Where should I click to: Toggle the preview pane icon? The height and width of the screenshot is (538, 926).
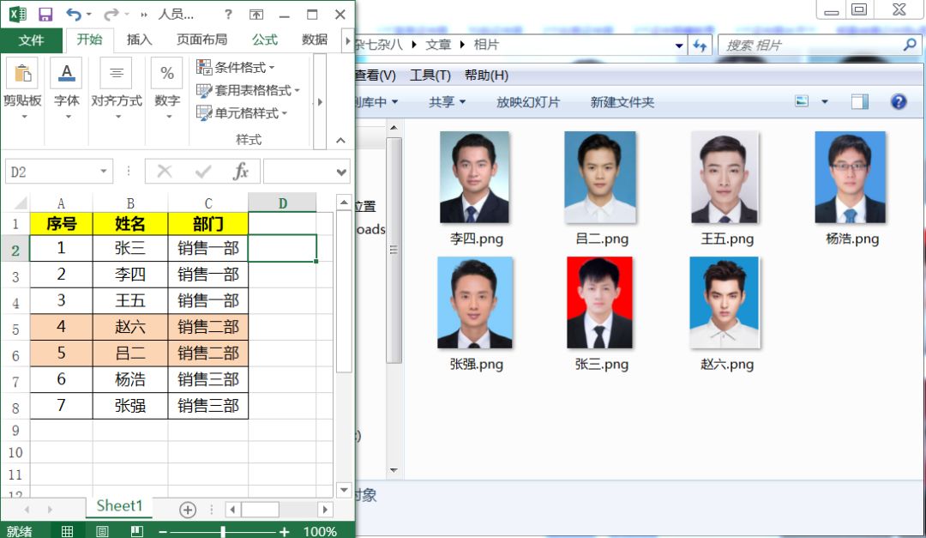point(860,102)
